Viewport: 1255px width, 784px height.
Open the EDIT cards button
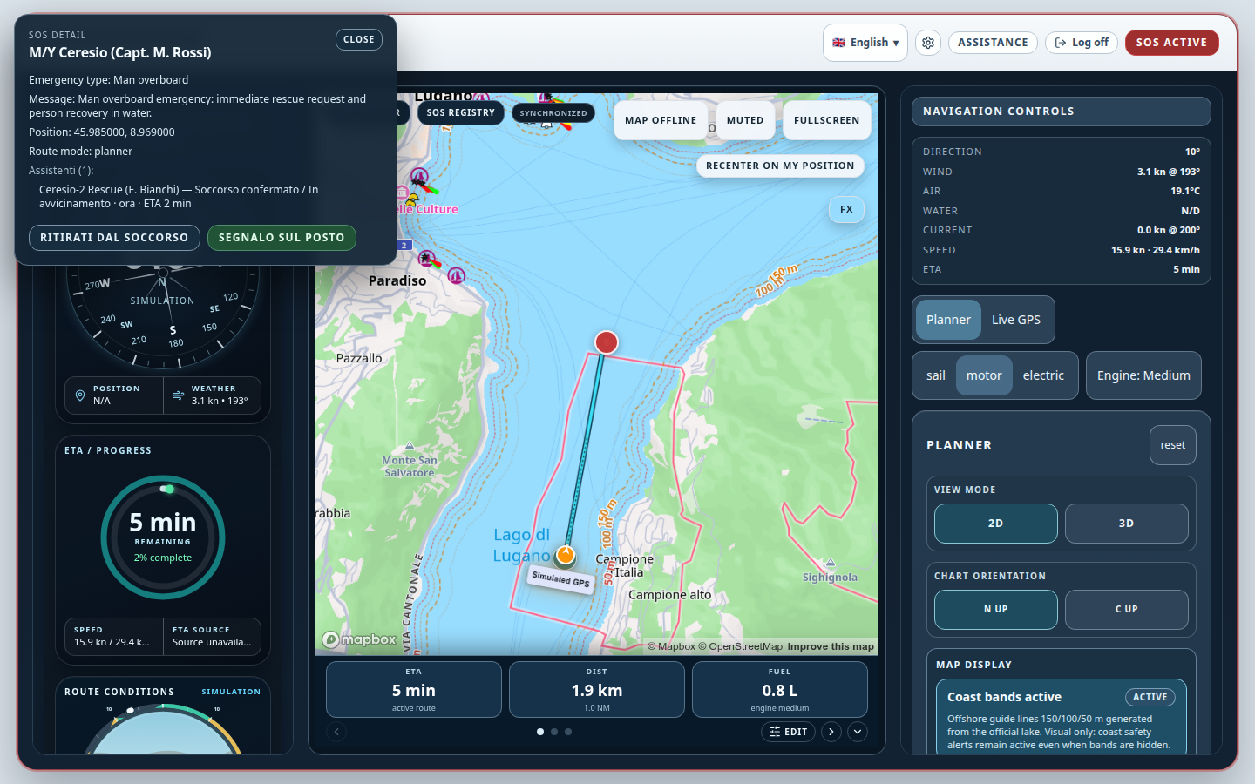point(788,732)
